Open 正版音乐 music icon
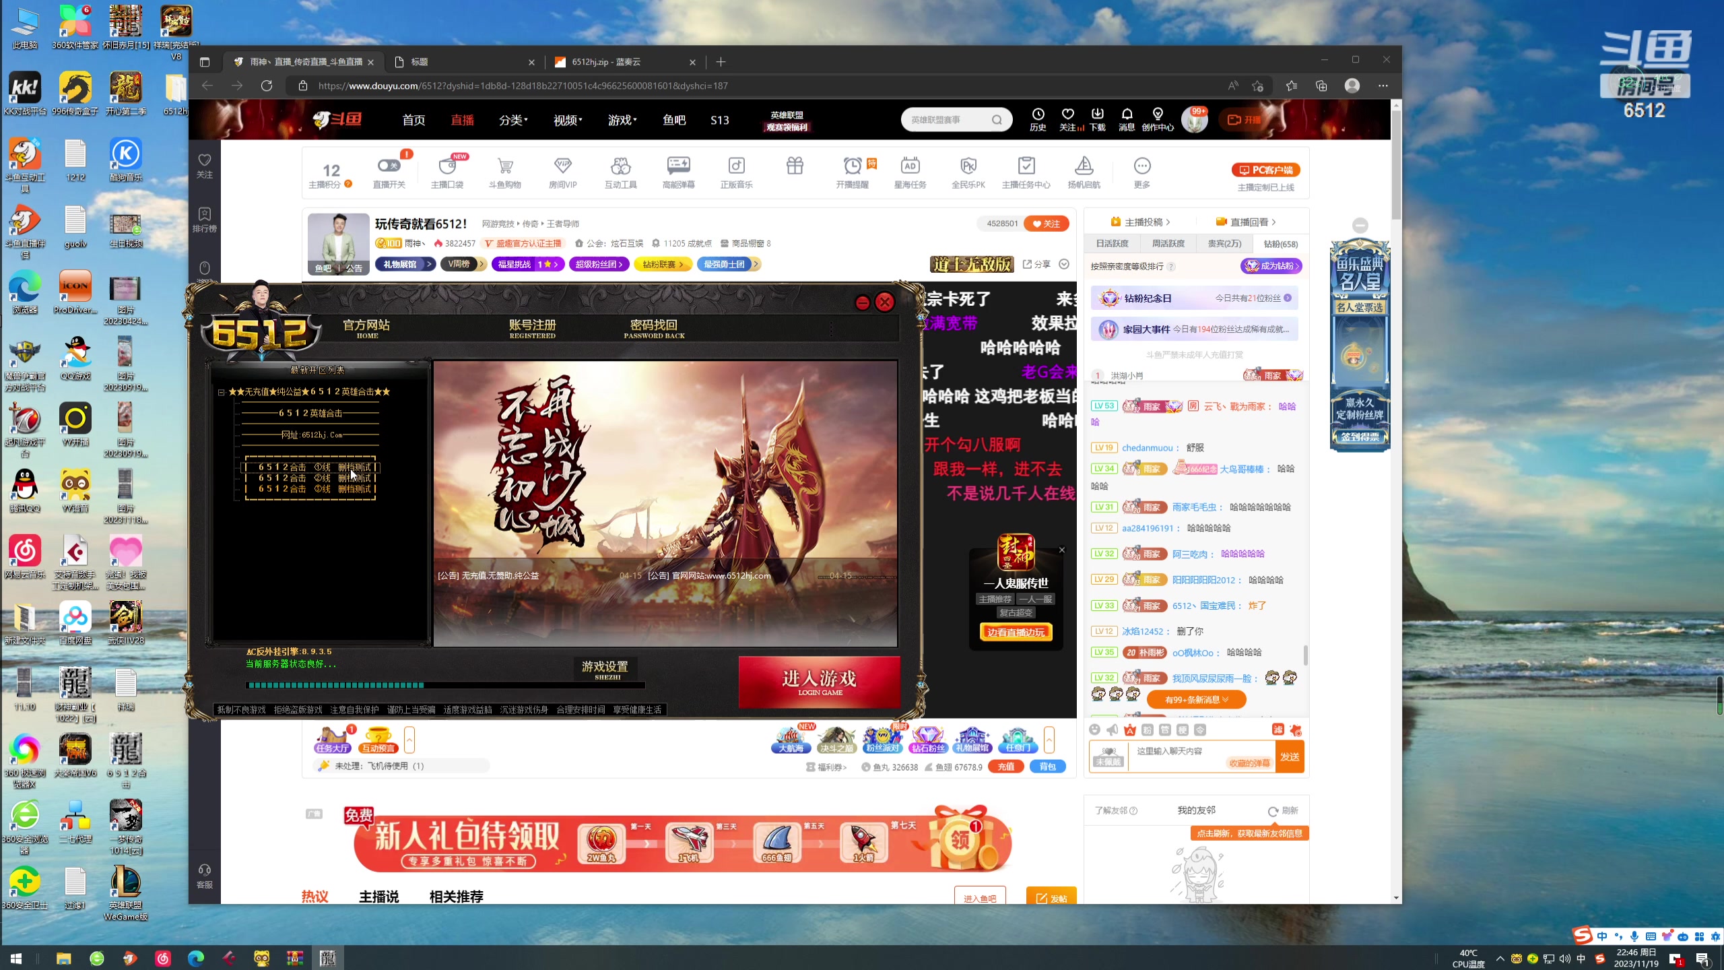1724x970 pixels. click(x=736, y=166)
